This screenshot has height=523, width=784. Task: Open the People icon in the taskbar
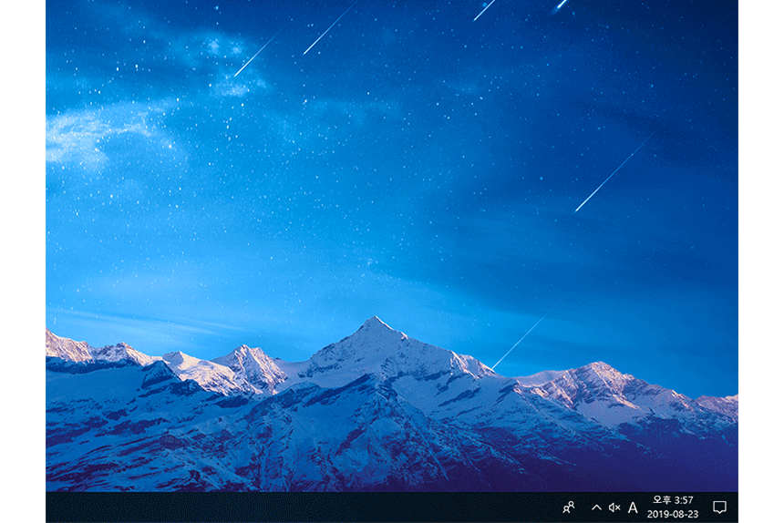pyautogui.click(x=569, y=508)
